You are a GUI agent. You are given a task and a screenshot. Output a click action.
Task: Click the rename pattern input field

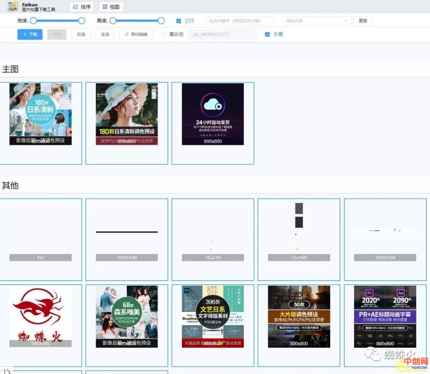pyautogui.click(x=222, y=34)
